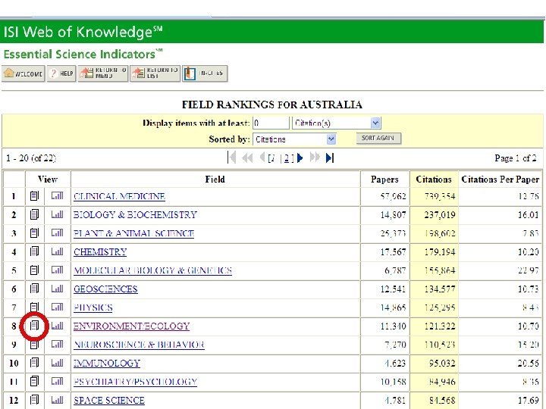Open Plant & Animal Science link
Screen dimensions: 546x409
point(133,233)
